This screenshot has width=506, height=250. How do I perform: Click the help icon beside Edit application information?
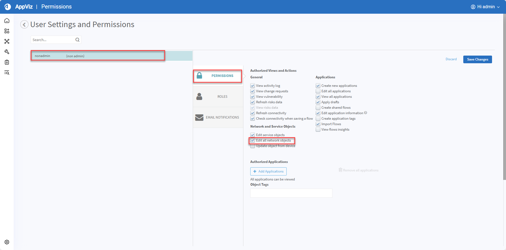click(366, 113)
